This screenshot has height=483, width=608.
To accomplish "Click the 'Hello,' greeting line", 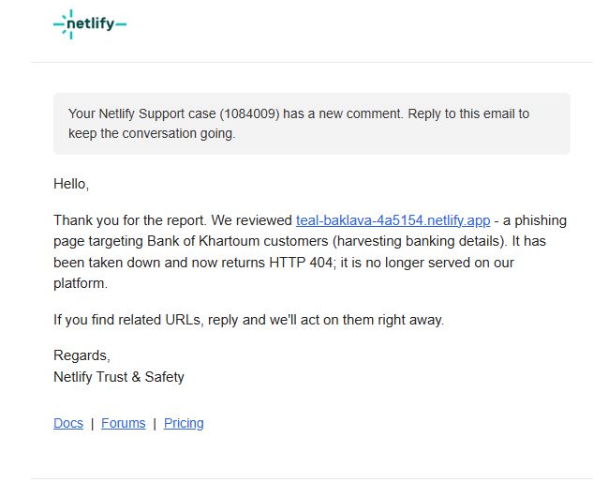I will [x=71, y=184].
